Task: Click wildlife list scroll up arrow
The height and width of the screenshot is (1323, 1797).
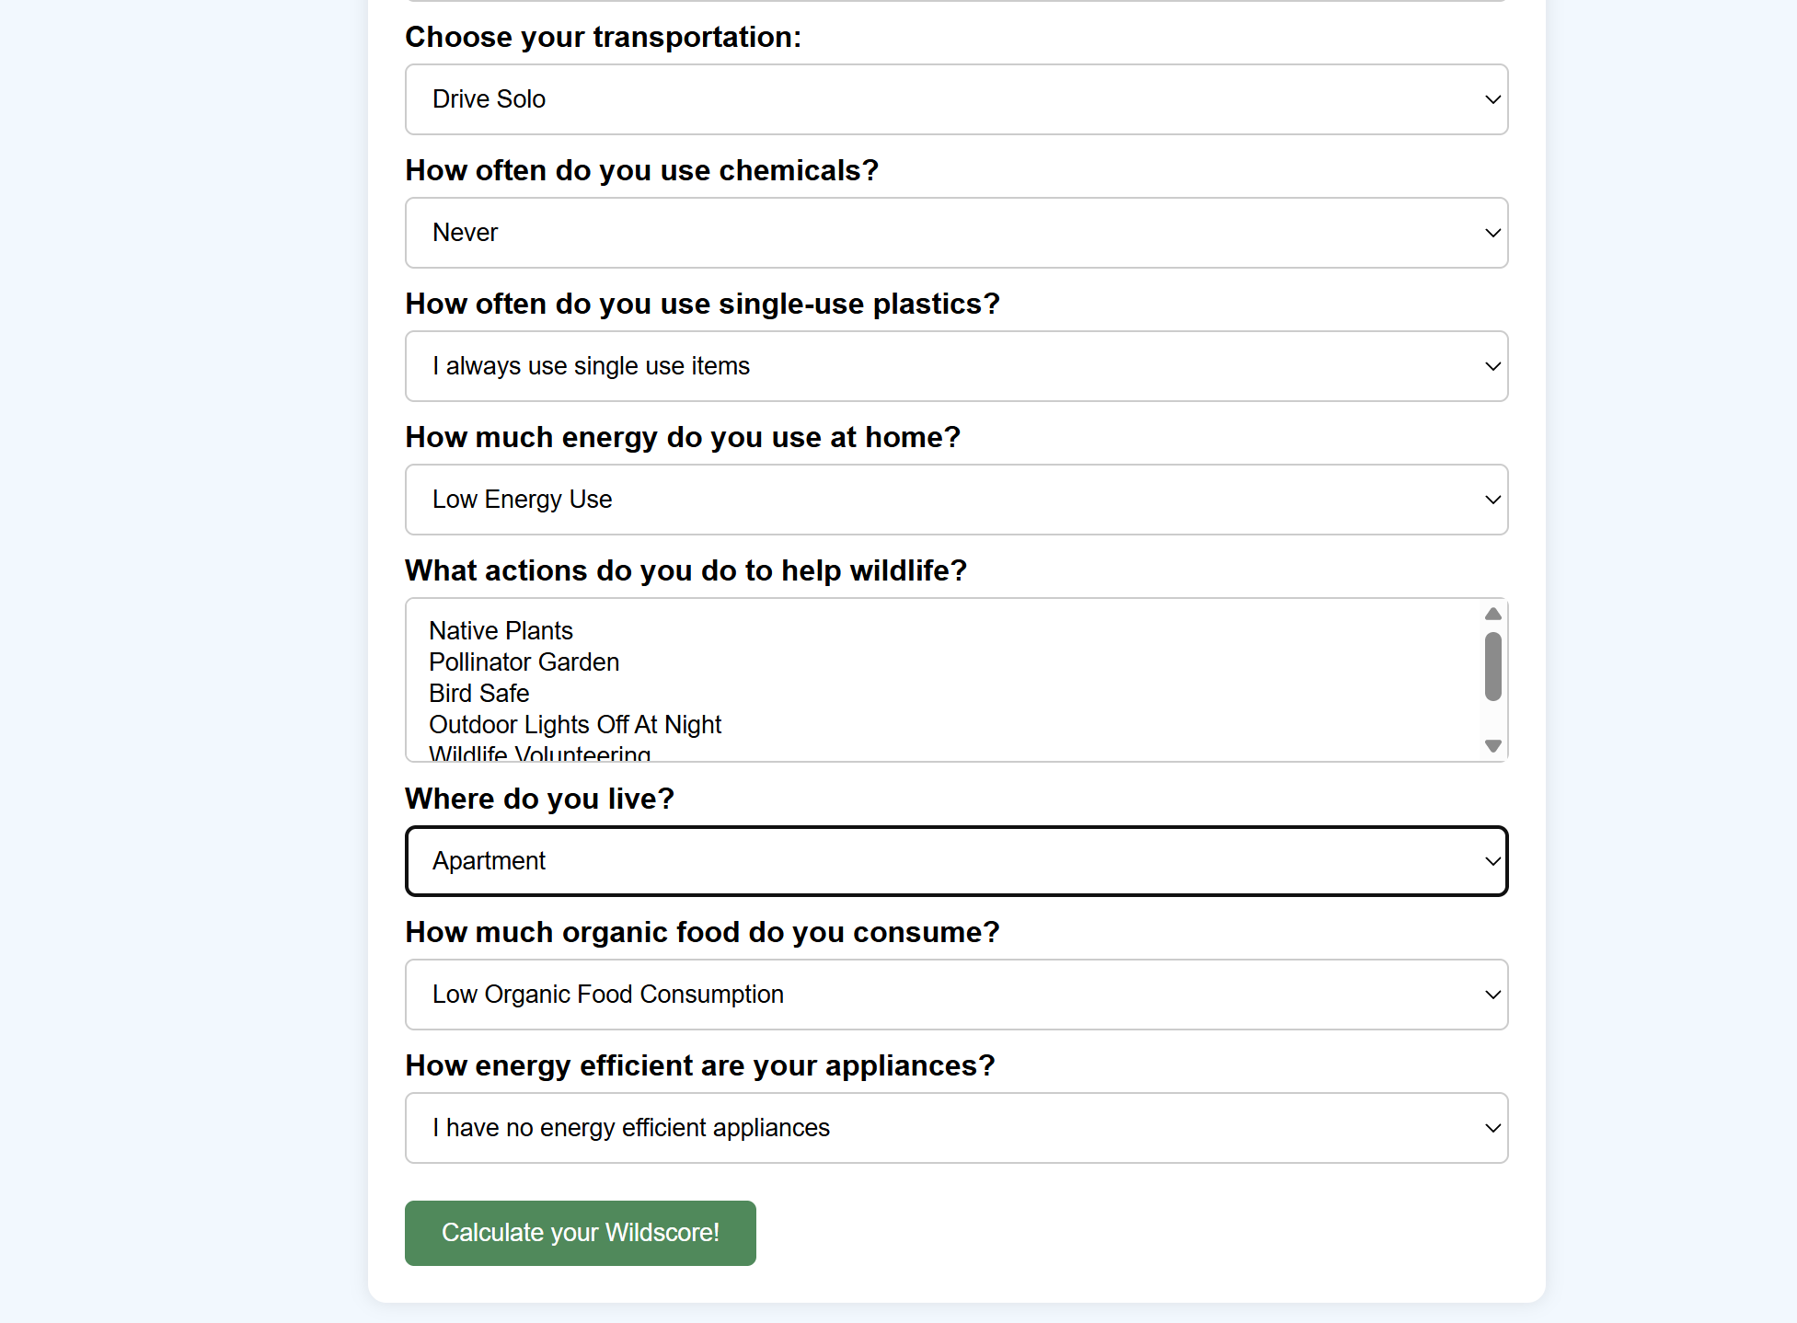Action: [1492, 614]
